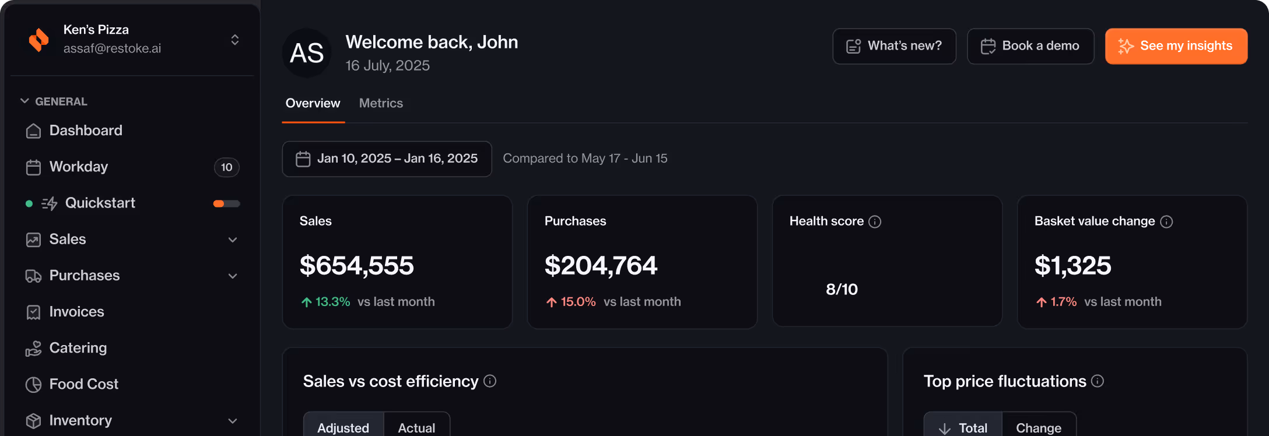Expand the Purchases sidebar submenu
This screenshot has height=436, width=1269.
coord(233,276)
